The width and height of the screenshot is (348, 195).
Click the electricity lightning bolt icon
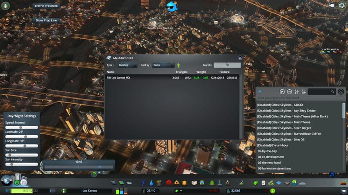click(143, 183)
